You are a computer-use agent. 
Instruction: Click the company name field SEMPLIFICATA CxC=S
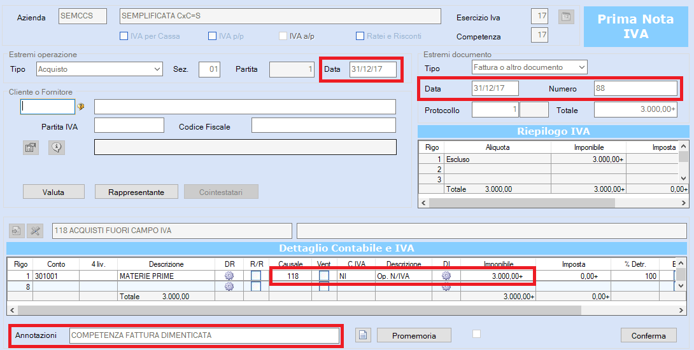280,17
